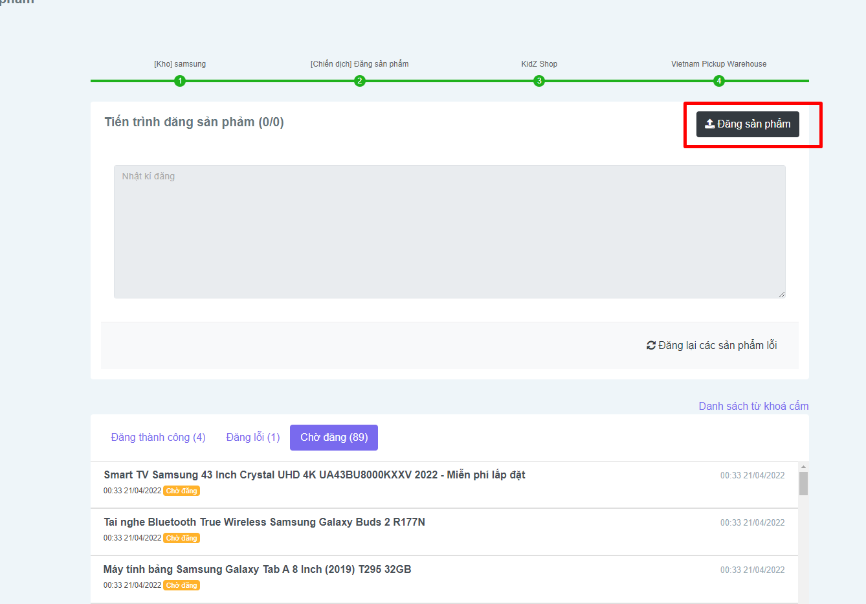The image size is (866, 604).
Task: Click Đăng lại các sản phẩm lỗi
Action: pyautogui.click(x=712, y=346)
